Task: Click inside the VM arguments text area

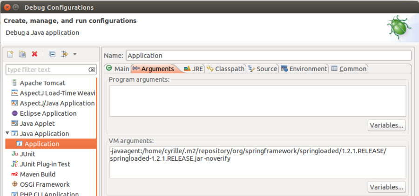Action: point(257,163)
